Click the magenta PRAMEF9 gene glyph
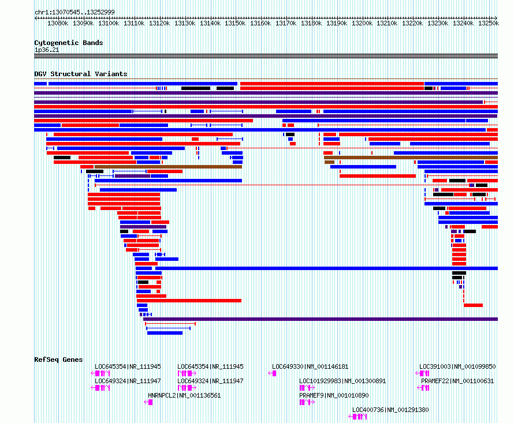This screenshot has height=423, width=514. tap(307, 402)
